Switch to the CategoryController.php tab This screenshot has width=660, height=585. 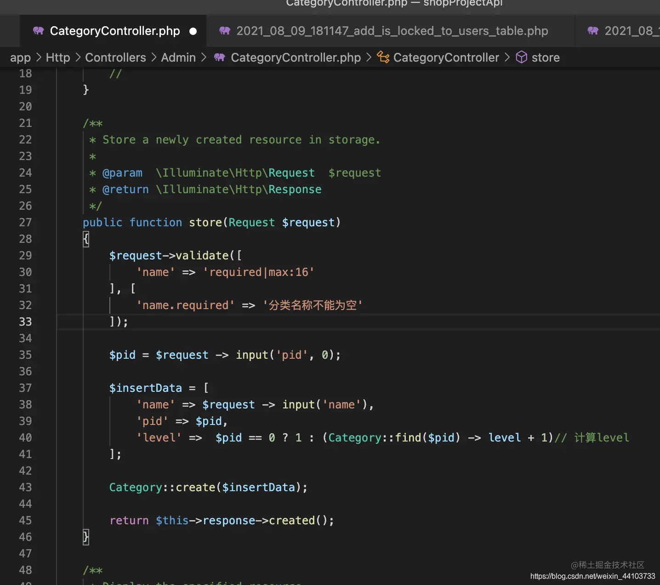[114, 31]
